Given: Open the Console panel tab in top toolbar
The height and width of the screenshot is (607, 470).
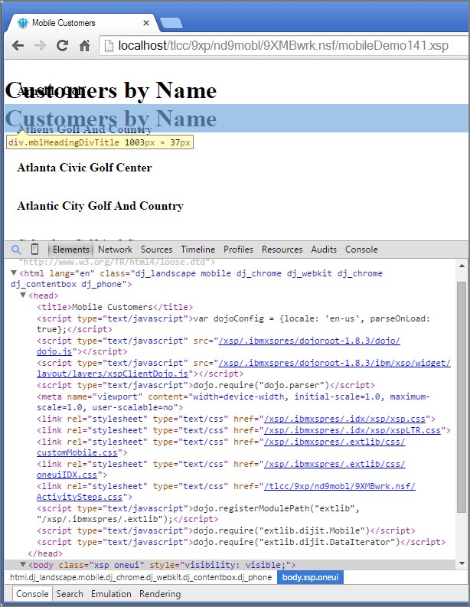Looking at the screenshot, I should point(361,250).
